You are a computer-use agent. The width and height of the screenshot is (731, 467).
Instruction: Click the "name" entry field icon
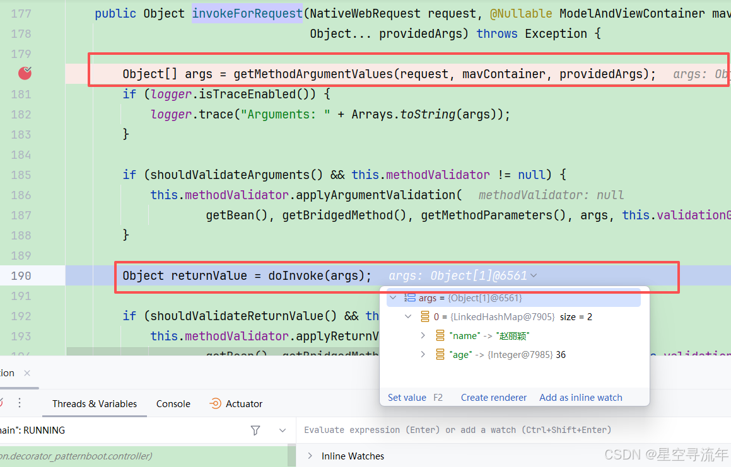[x=440, y=335]
